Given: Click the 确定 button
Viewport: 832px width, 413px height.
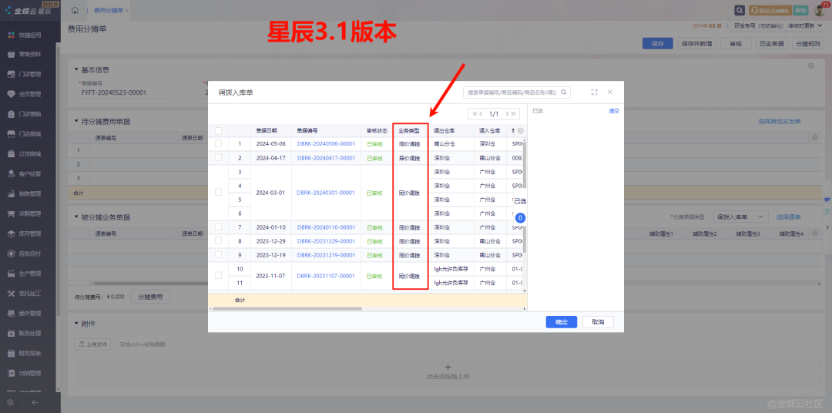Looking at the screenshot, I should pos(561,321).
